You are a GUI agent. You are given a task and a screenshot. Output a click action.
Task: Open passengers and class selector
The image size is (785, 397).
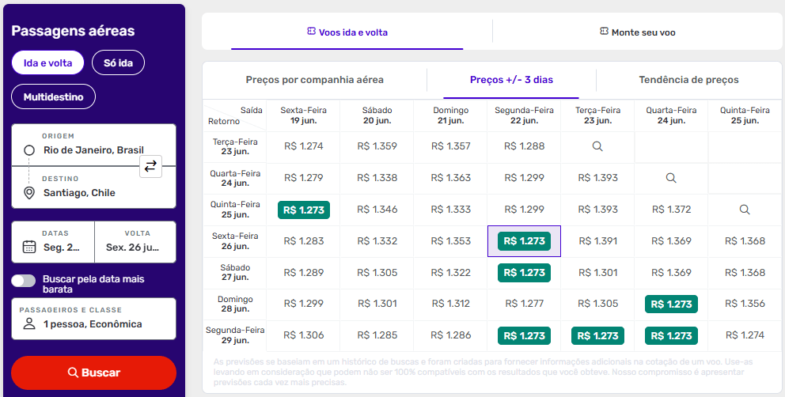tap(93, 318)
